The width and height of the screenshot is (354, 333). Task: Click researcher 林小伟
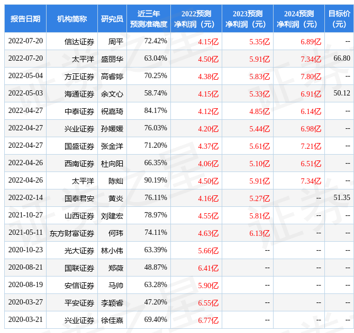(x=112, y=251)
